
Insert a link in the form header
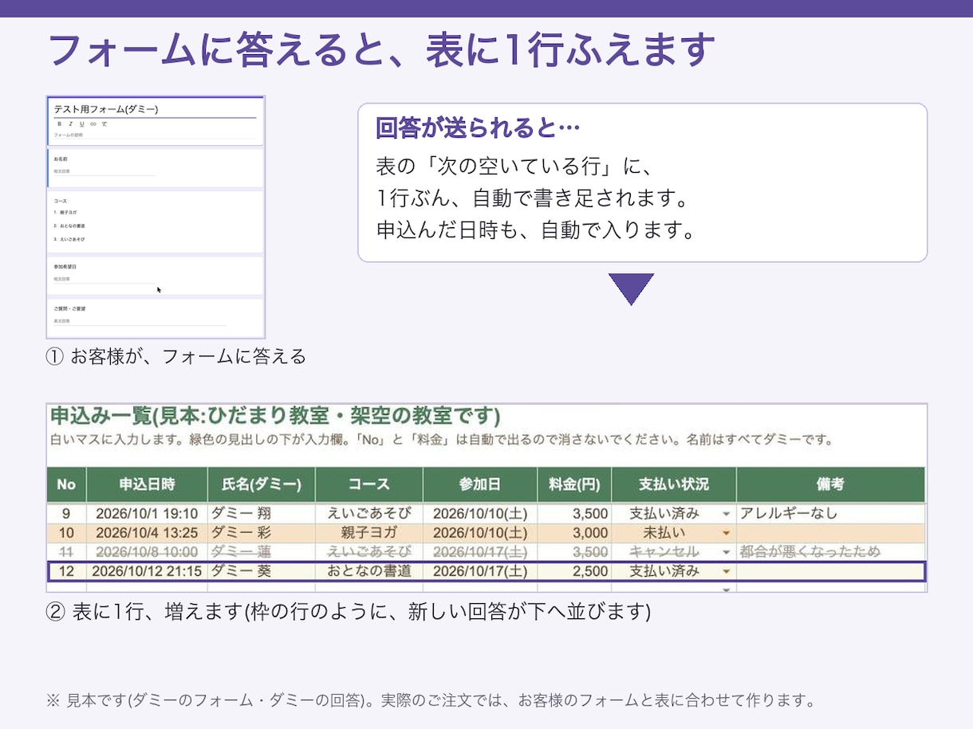click(93, 124)
